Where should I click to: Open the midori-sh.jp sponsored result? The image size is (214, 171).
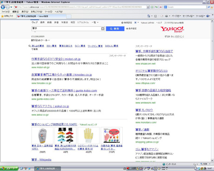click(56, 59)
